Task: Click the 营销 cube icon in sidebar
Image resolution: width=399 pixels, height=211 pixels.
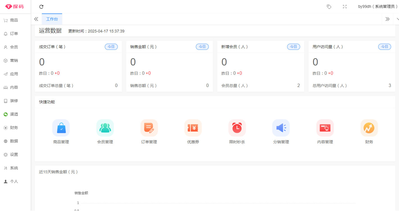Action: pos(6,61)
